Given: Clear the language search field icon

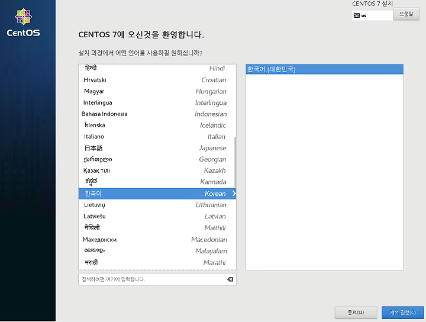Looking at the screenshot, I should pos(230,279).
